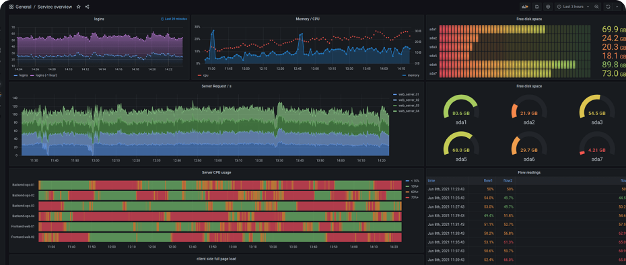Image resolution: width=626 pixels, height=265 pixels.
Task: Refresh the dashboard
Action: click(x=608, y=7)
